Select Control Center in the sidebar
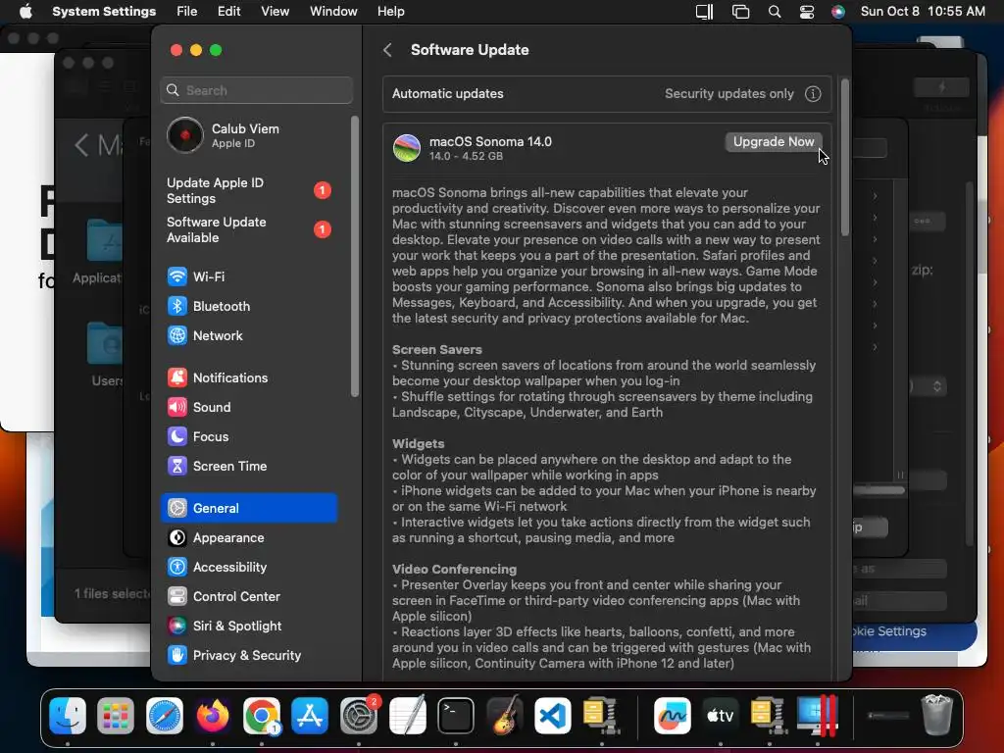1004x753 pixels. point(250,597)
